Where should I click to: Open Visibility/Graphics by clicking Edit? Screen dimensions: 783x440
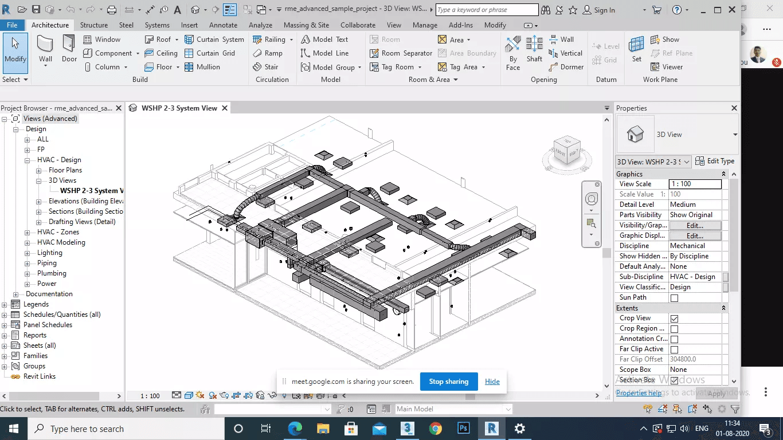pyautogui.click(x=695, y=225)
